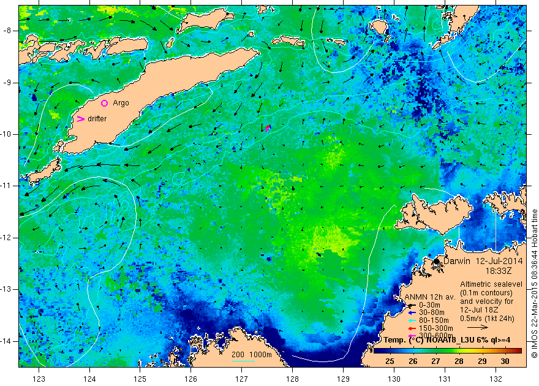Click the black 0-30m legend arrow
This screenshot has width=539, height=386.
pyautogui.click(x=412, y=305)
